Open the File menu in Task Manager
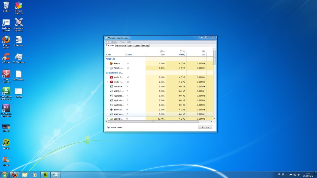The width and height of the screenshot is (317, 178). tap(107, 42)
